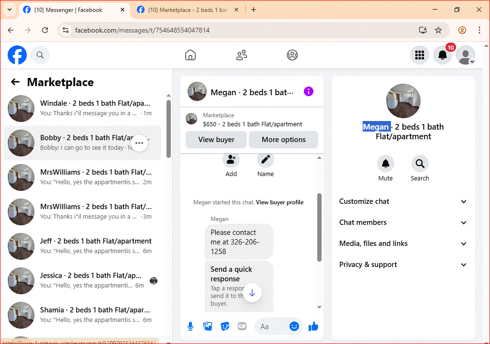Click the More options button
Viewport: 490px width, 344px height.
[283, 140]
